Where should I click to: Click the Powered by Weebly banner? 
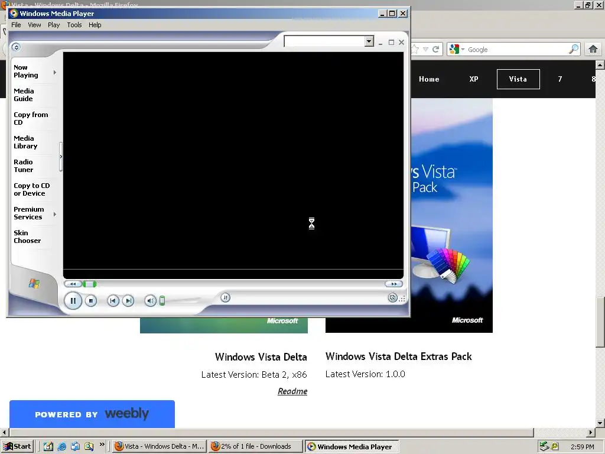[x=92, y=414]
